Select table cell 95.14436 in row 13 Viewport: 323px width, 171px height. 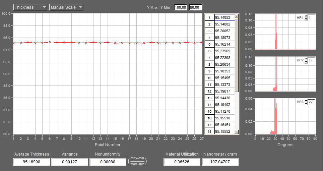pos(224,98)
